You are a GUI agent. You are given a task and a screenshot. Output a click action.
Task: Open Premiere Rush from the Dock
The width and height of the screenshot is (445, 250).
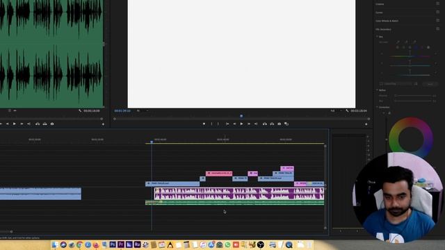(138, 244)
